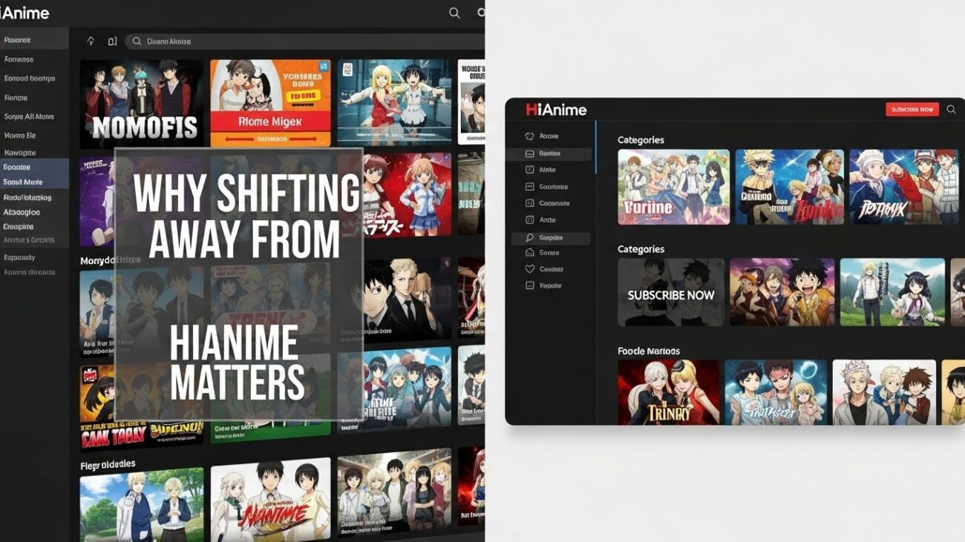Click the magnifying-glass sidebar item highlighted in the right panel
The image size is (965, 542).
click(x=551, y=237)
